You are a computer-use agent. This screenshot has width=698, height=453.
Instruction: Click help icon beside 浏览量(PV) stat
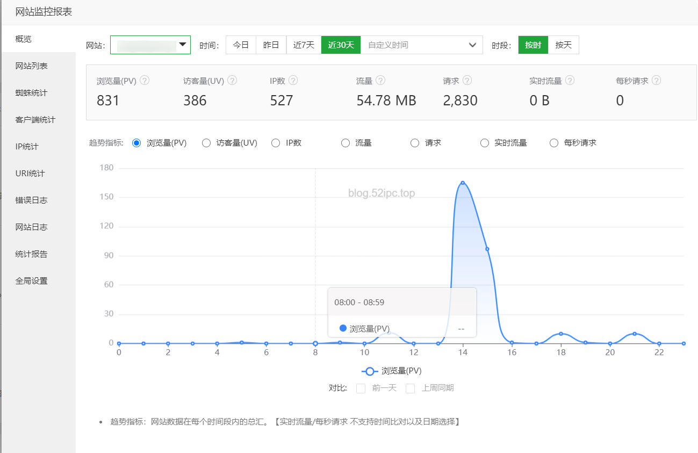tap(145, 81)
